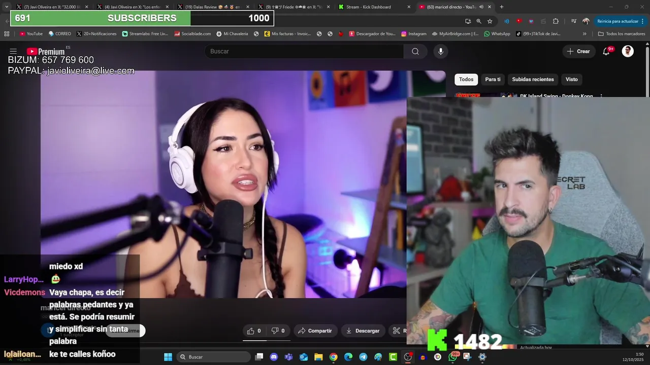This screenshot has height=365, width=650.
Task: Open WhatsApp from the taskbar
Action: 452,357
